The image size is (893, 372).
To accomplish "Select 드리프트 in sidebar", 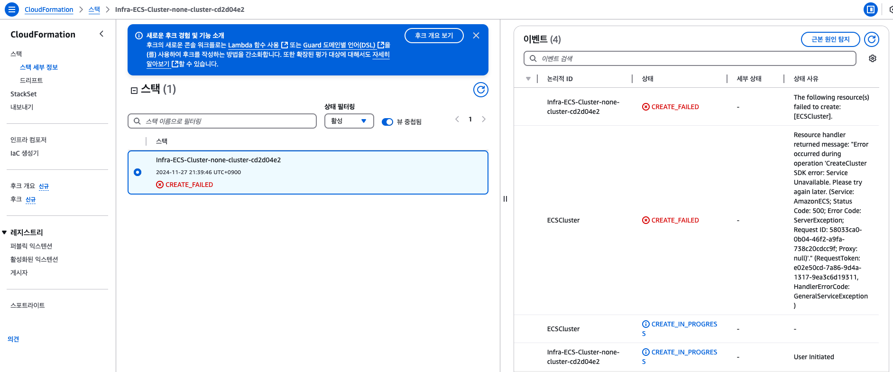I will [31, 81].
